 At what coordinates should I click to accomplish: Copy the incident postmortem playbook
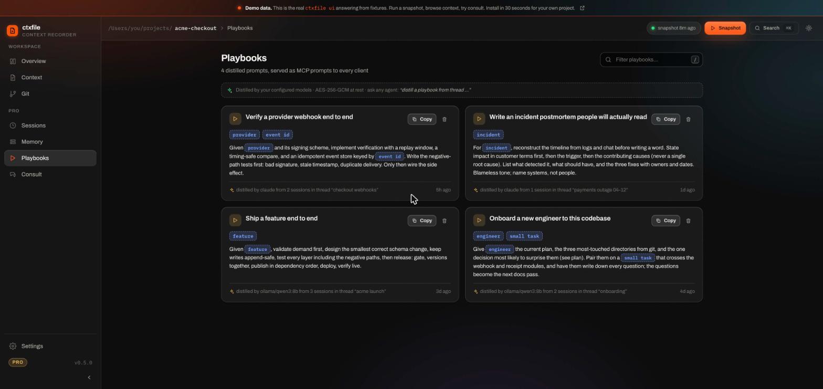coord(666,119)
